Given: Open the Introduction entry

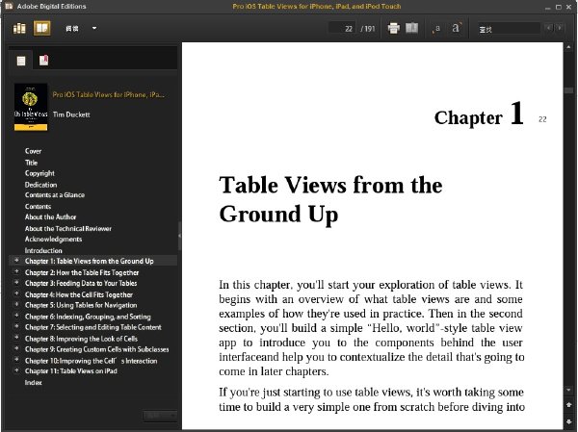Looking at the screenshot, I should click(43, 250).
